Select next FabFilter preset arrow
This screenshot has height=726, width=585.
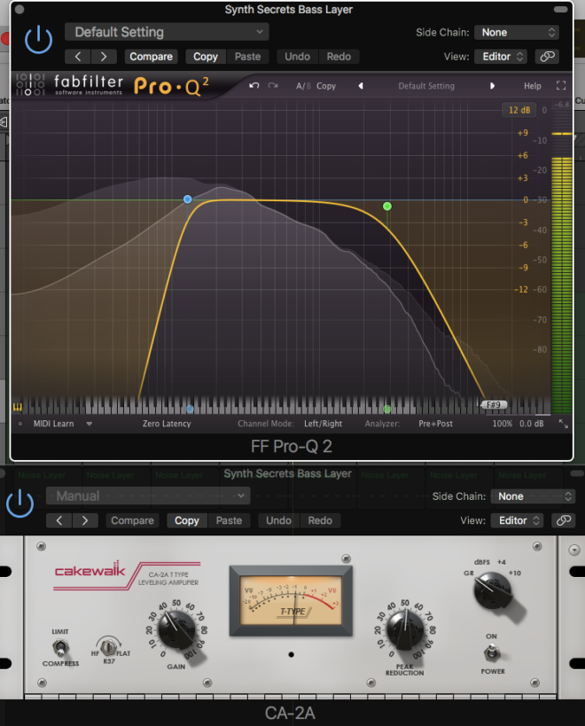(492, 86)
